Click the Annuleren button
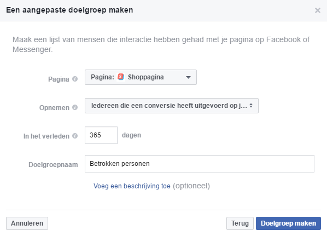The height and width of the screenshot is (236, 327). (27, 223)
